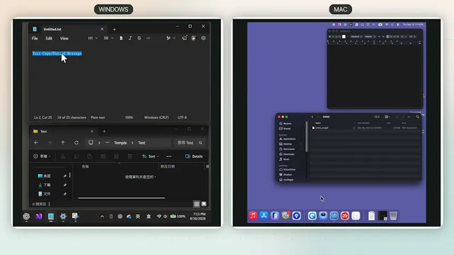Open Settings gear from Windows taskbar
The height and width of the screenshot is (255, 454).
(63, 216)
